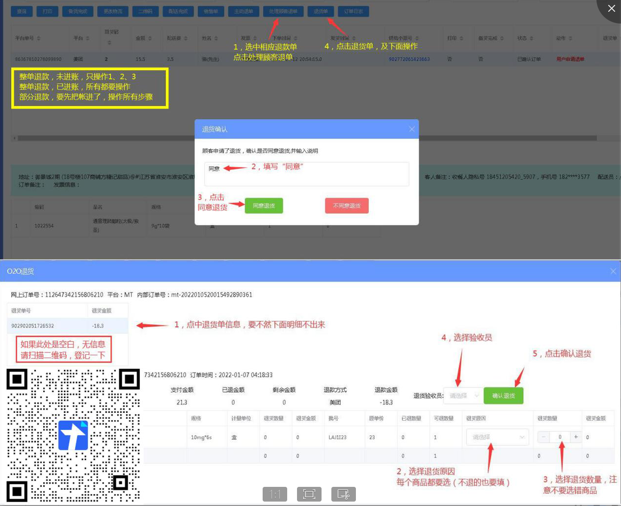
Task: Close the image viewer overlay
Action: coord(611,8)
